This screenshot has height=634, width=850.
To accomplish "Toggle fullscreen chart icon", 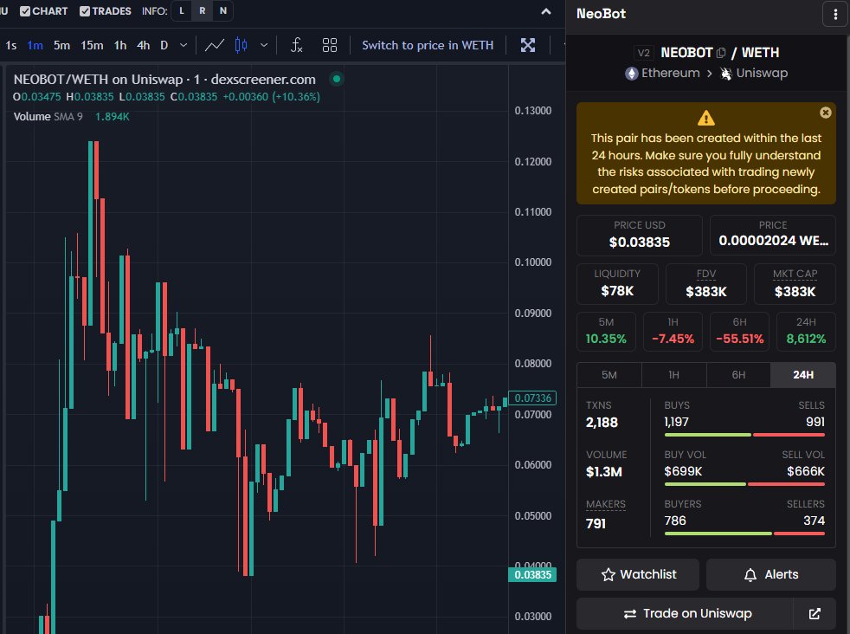I will click(x=528, y=46).
